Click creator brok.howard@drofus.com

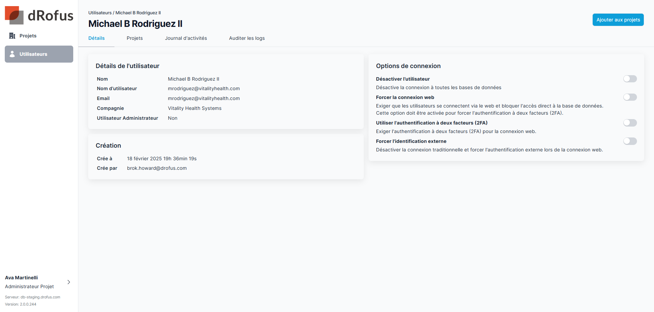(x=157, y=168)
